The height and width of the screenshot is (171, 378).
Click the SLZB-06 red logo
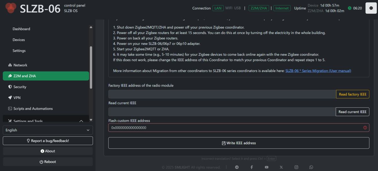pyautogui.click(x=11, y=8)
